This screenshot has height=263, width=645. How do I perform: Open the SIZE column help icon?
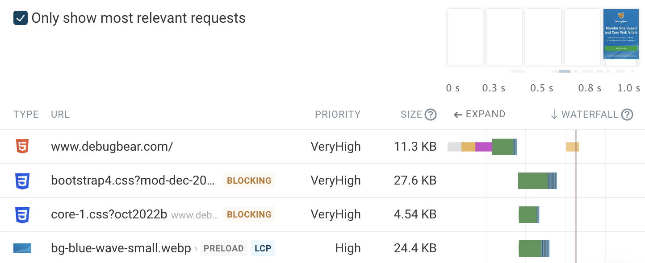tap(431, 115)
